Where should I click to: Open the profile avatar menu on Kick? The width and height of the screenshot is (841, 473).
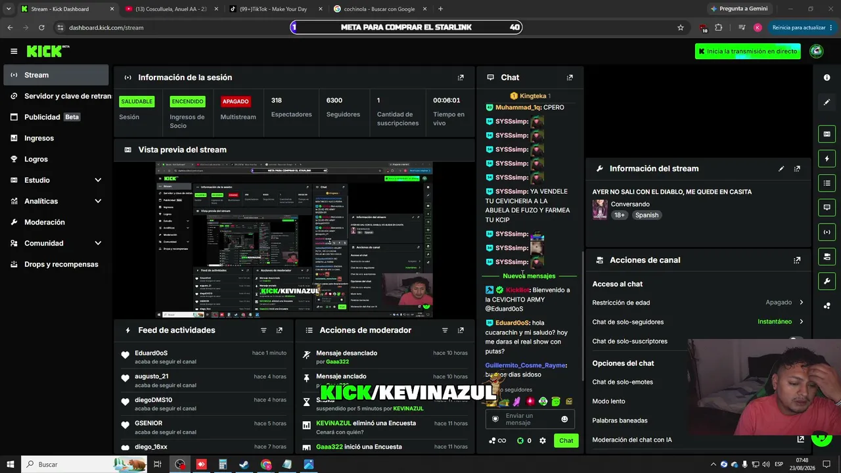[817, 51]
